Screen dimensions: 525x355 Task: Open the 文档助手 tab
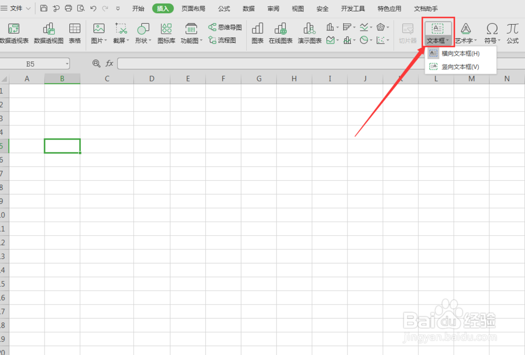click(x=426, y=9)
